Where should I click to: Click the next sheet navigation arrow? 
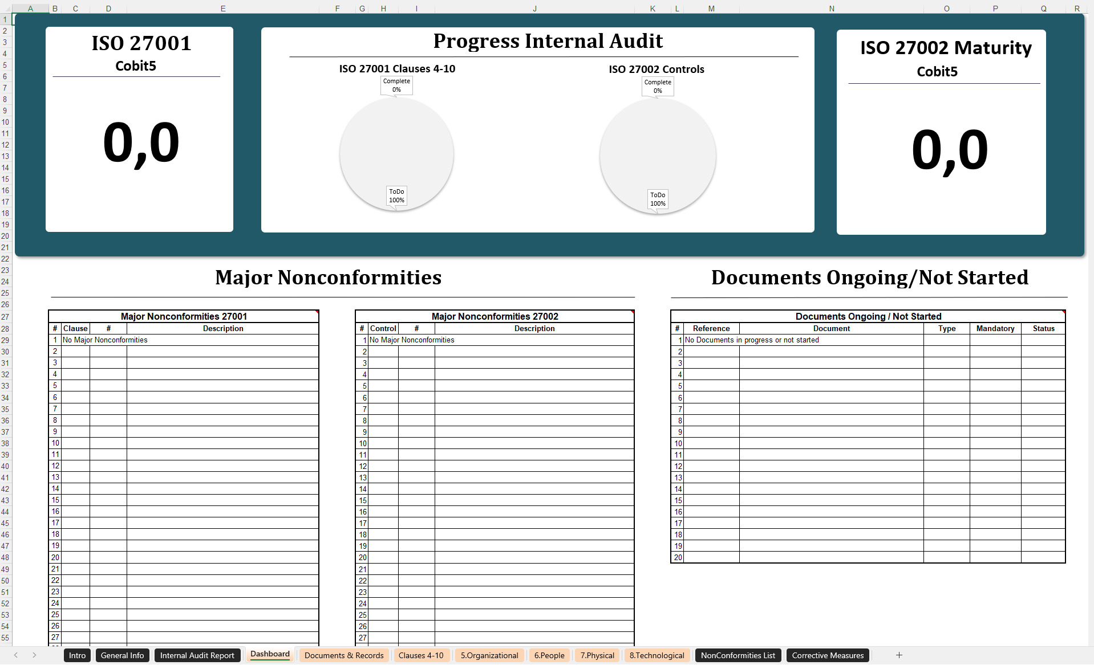(x=34, y=655)
